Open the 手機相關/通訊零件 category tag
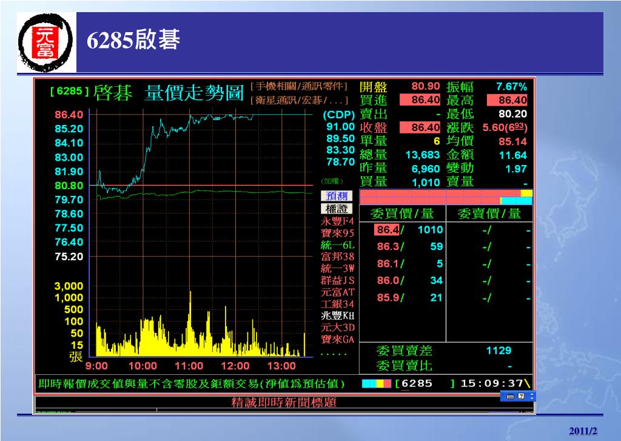 click(299, 86)
